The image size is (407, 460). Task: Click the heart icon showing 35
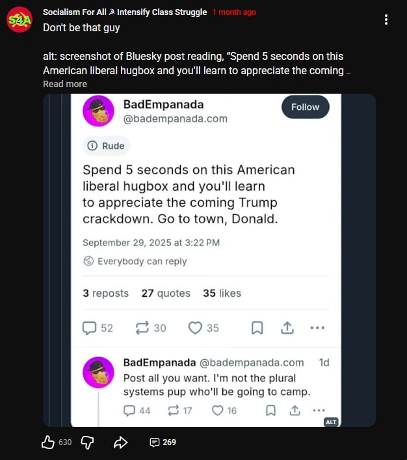coord(196,328)
